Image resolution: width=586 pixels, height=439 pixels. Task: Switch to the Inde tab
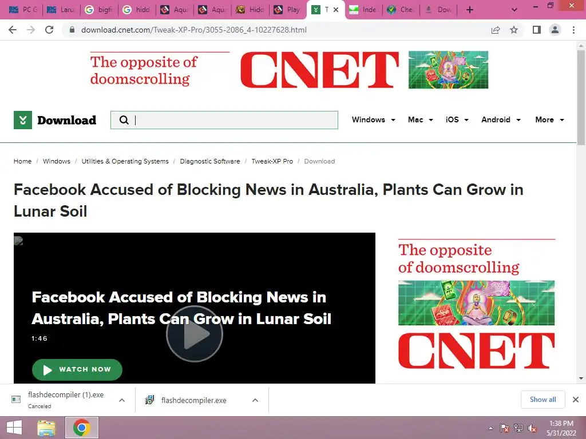[x=362, y=10]
